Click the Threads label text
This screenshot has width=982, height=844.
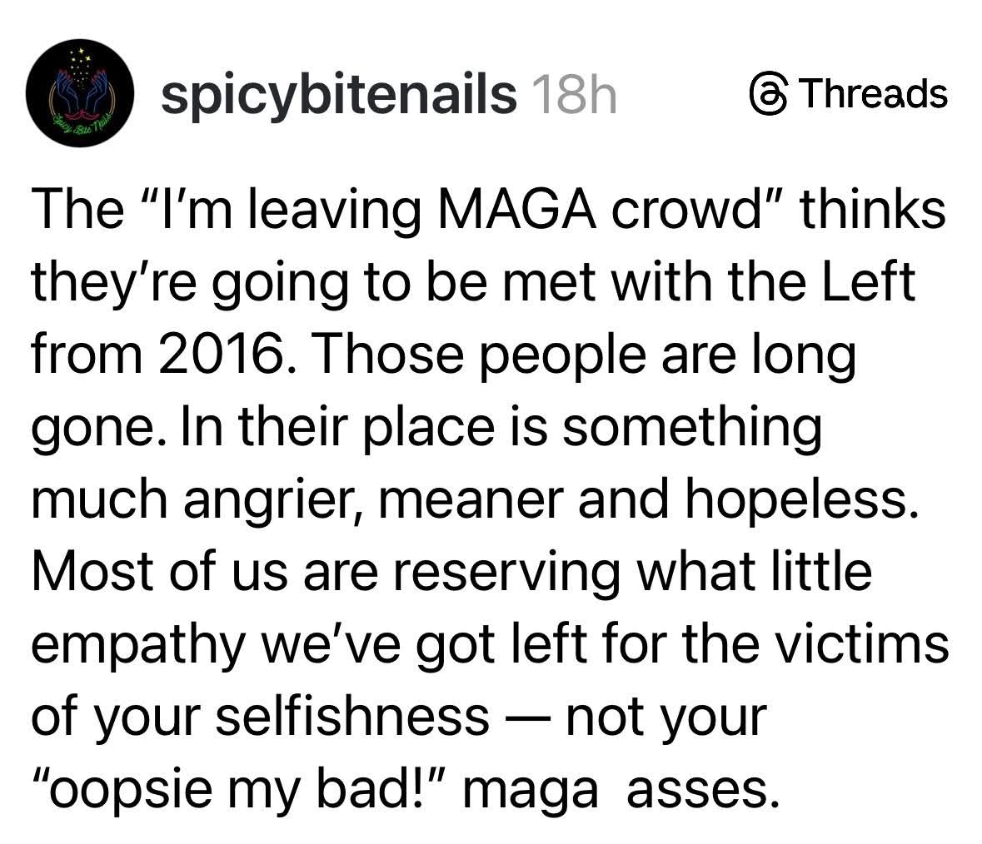tap(875, 94)
